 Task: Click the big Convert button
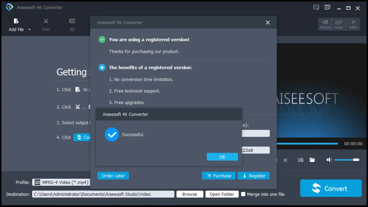pyautogui.click(x=331, y=188)
